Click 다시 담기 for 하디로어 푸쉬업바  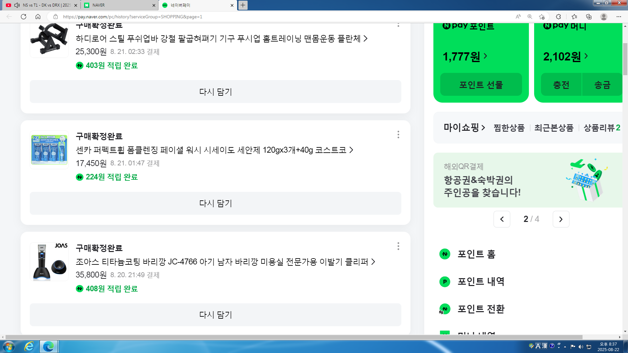(215, 92)
